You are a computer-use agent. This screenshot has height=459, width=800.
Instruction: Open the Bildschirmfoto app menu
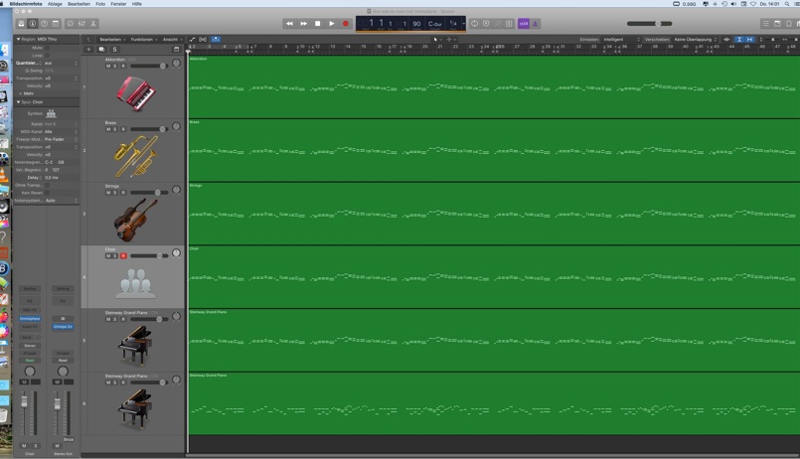pos(26,4)
